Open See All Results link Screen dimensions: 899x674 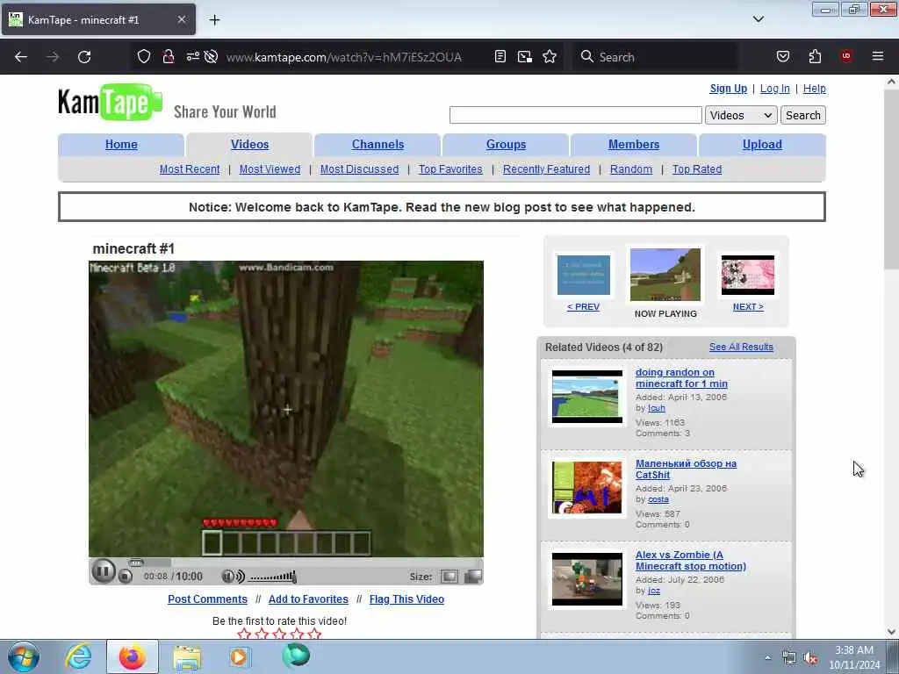point(741,347)
